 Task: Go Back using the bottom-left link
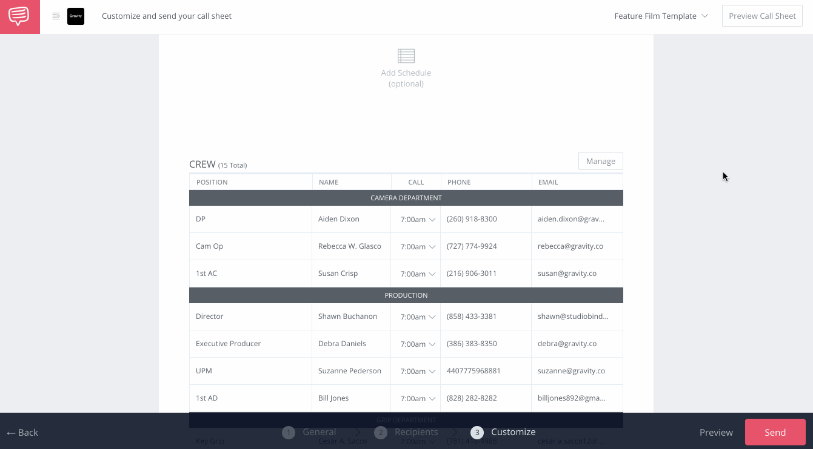pyautogui.click(x=22, y=432)
